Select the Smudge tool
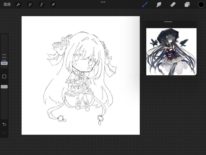 click(x=159, y=5)
